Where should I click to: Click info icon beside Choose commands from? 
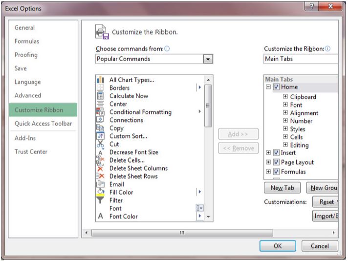[x=167, y=48]
